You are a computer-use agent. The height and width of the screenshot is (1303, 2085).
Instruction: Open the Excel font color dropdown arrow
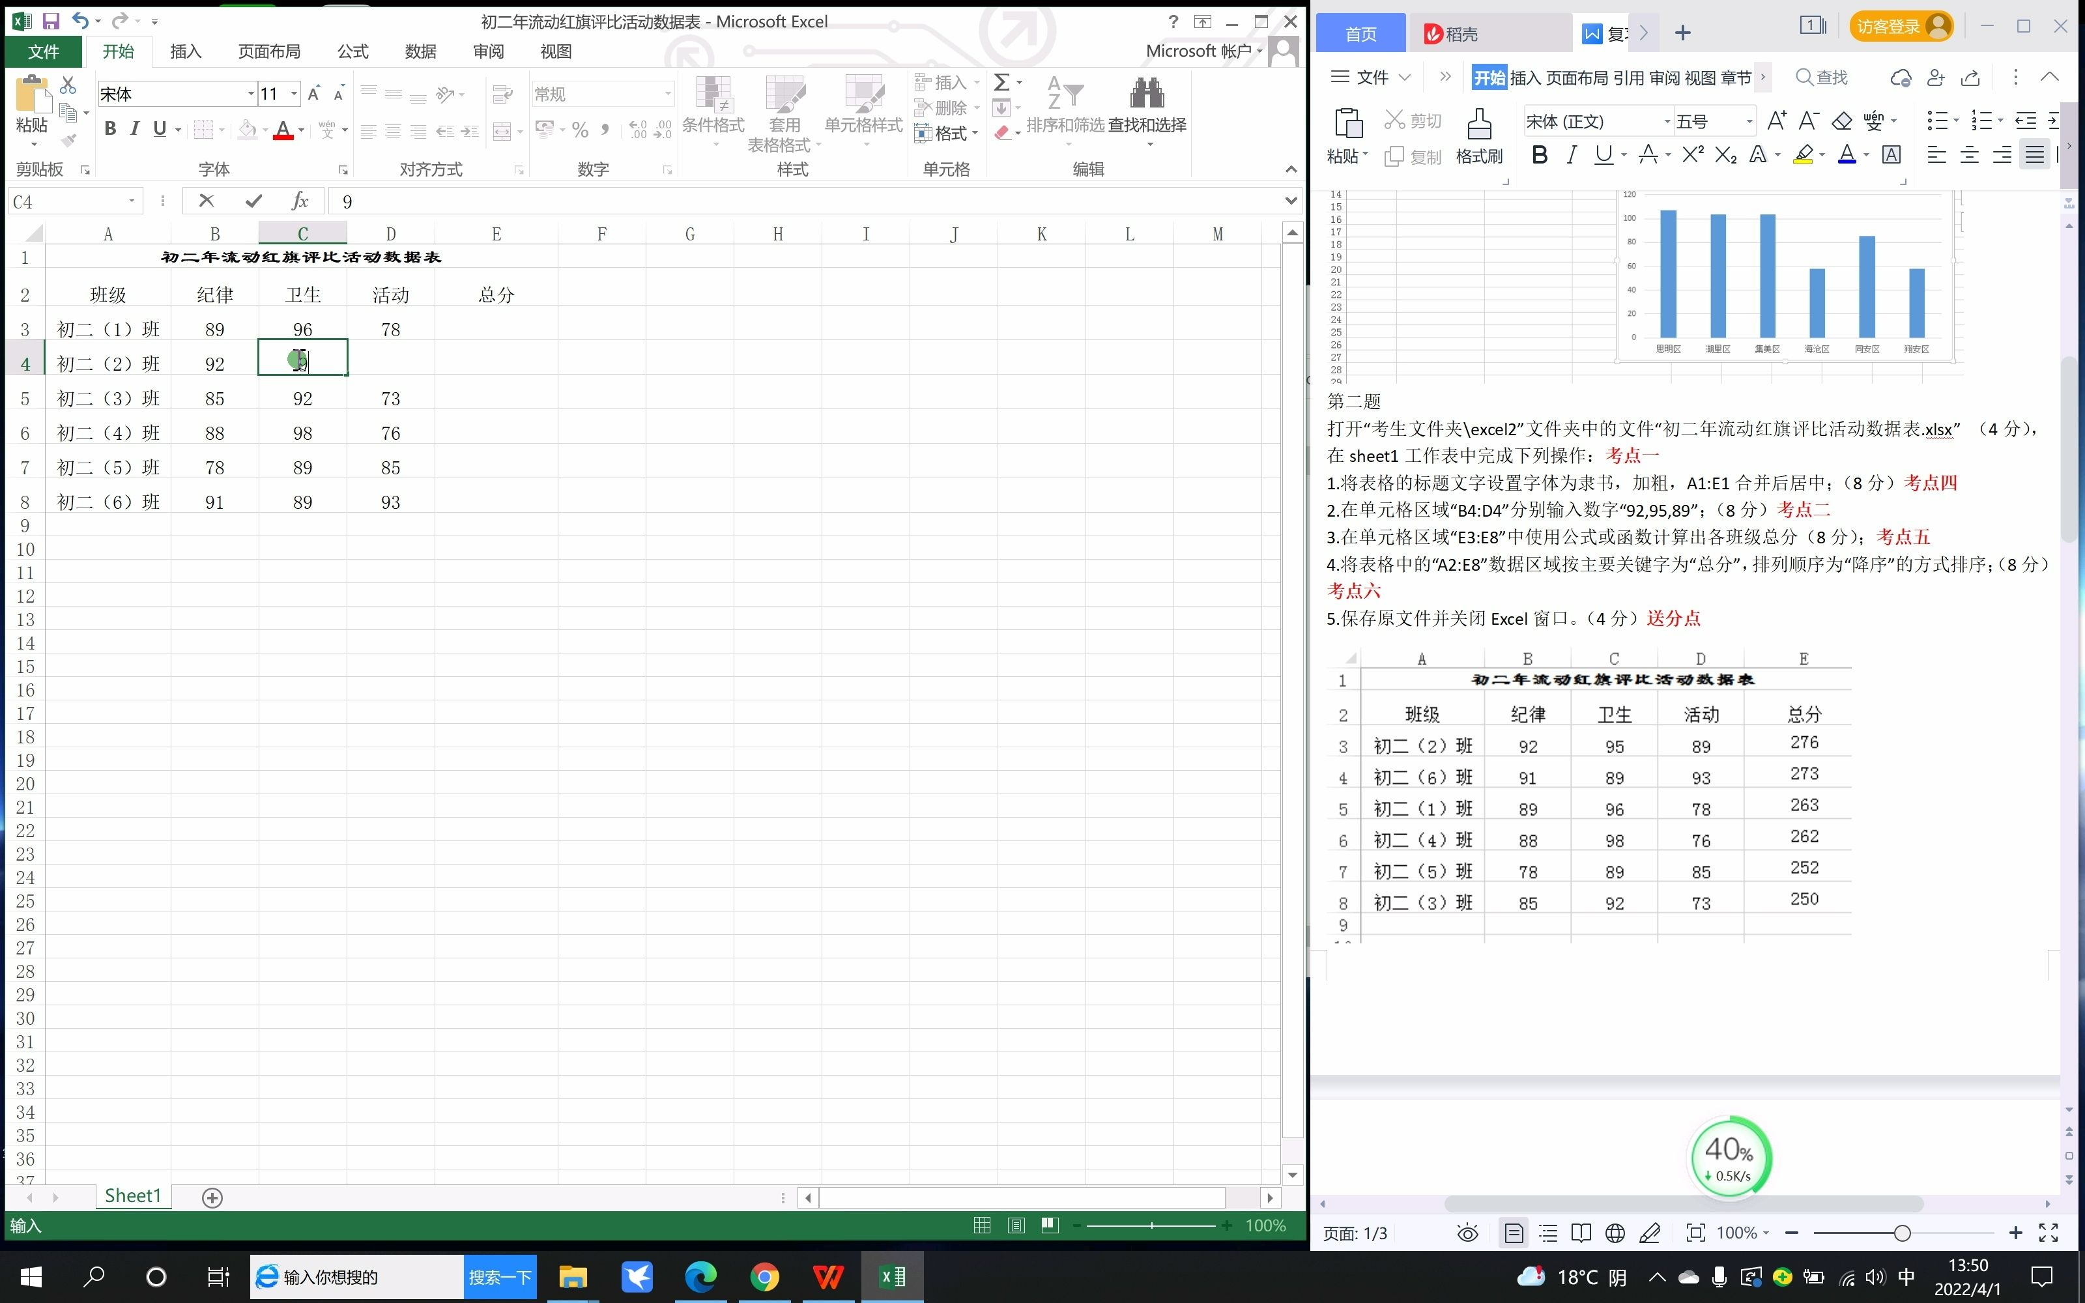[x=302, y=130]
